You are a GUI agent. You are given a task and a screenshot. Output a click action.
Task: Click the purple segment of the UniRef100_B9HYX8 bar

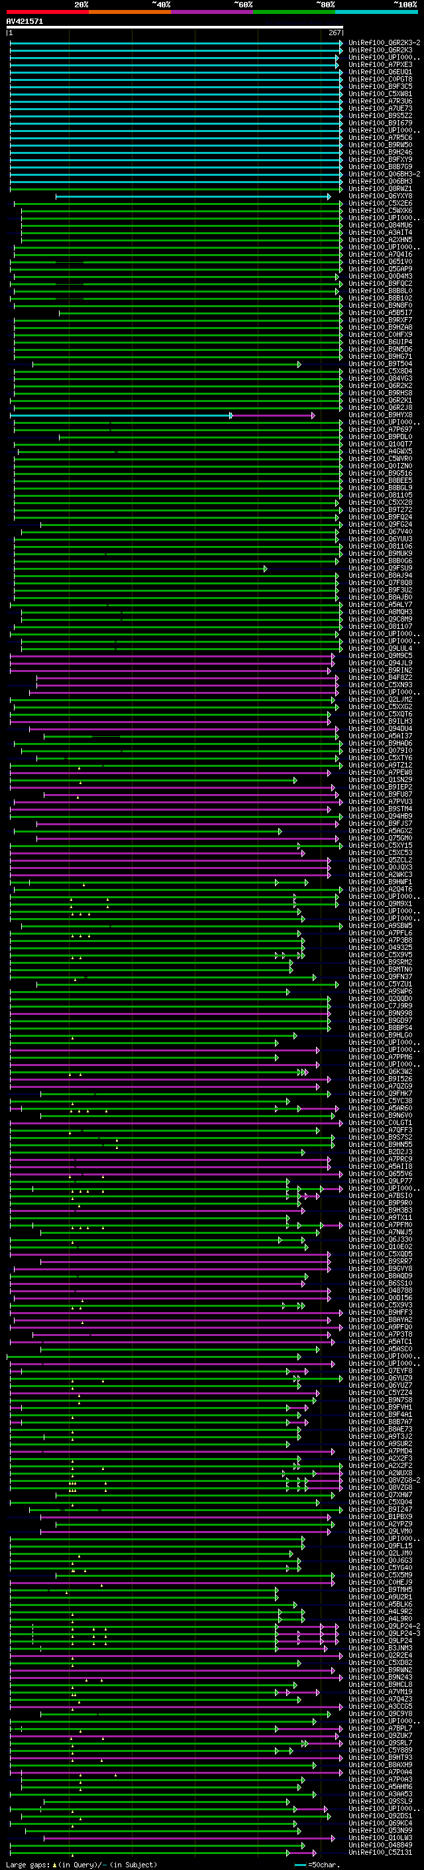coord(272,415)
